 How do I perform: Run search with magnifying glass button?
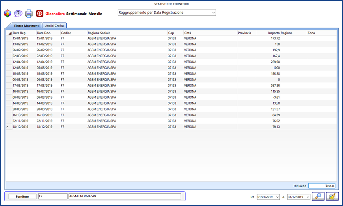[x=318, y=196]
